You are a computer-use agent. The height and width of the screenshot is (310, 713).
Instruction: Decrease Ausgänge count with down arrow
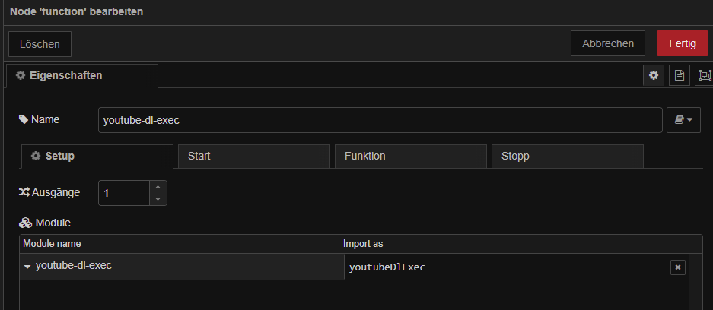pyautogui.click(x=158, y=199)
